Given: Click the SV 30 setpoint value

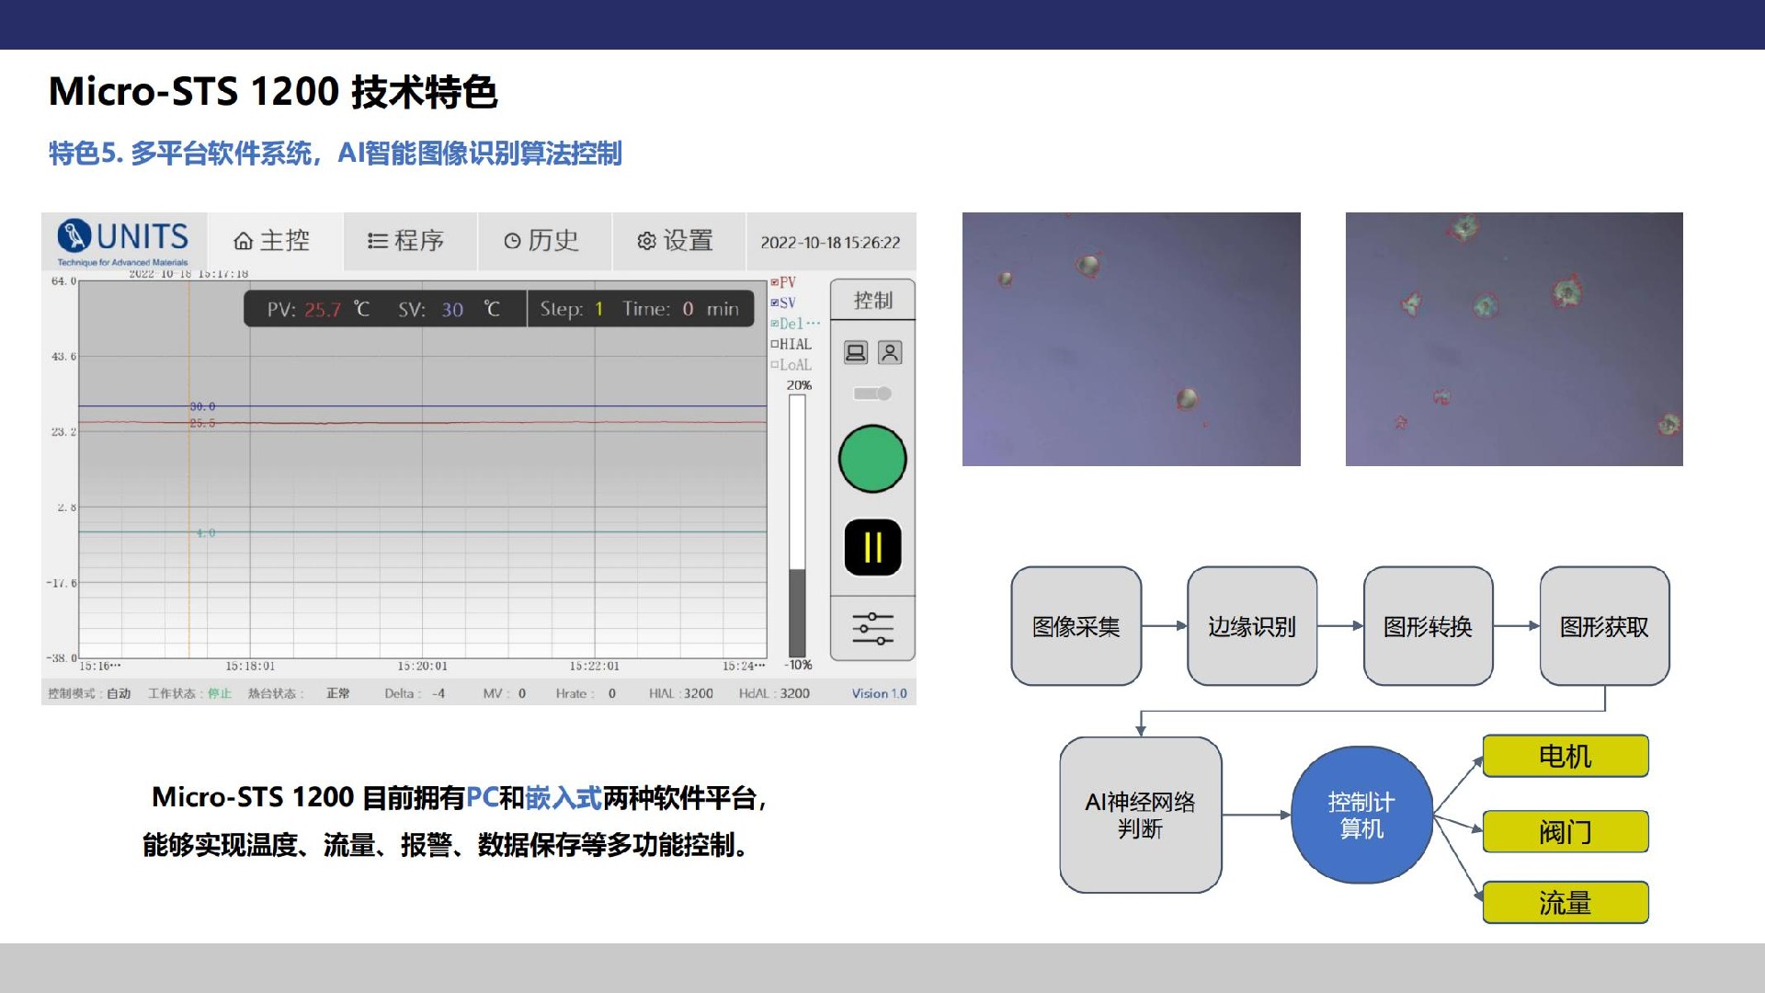Looking at the screenshot, I should tap(451, 310).
